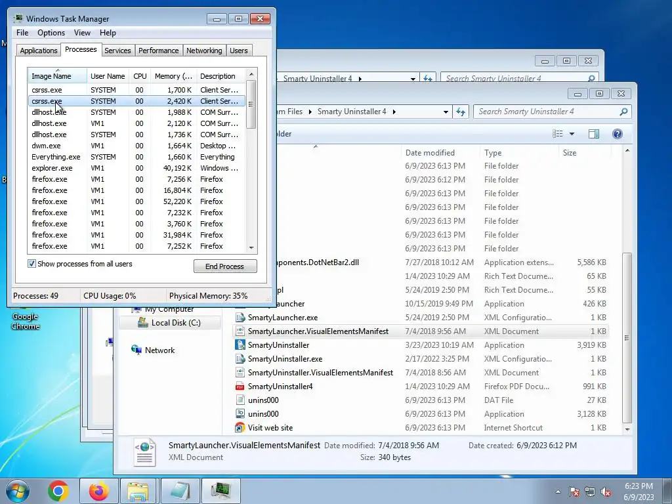672x504 pixels.
Task: Sort processes by User Name column
Action: point(108,76)
